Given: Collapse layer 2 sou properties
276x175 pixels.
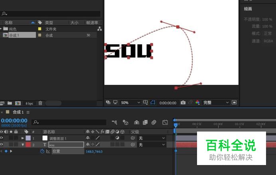Looking at the screenshot, I should pyautogui.click(x=23, y=145).
